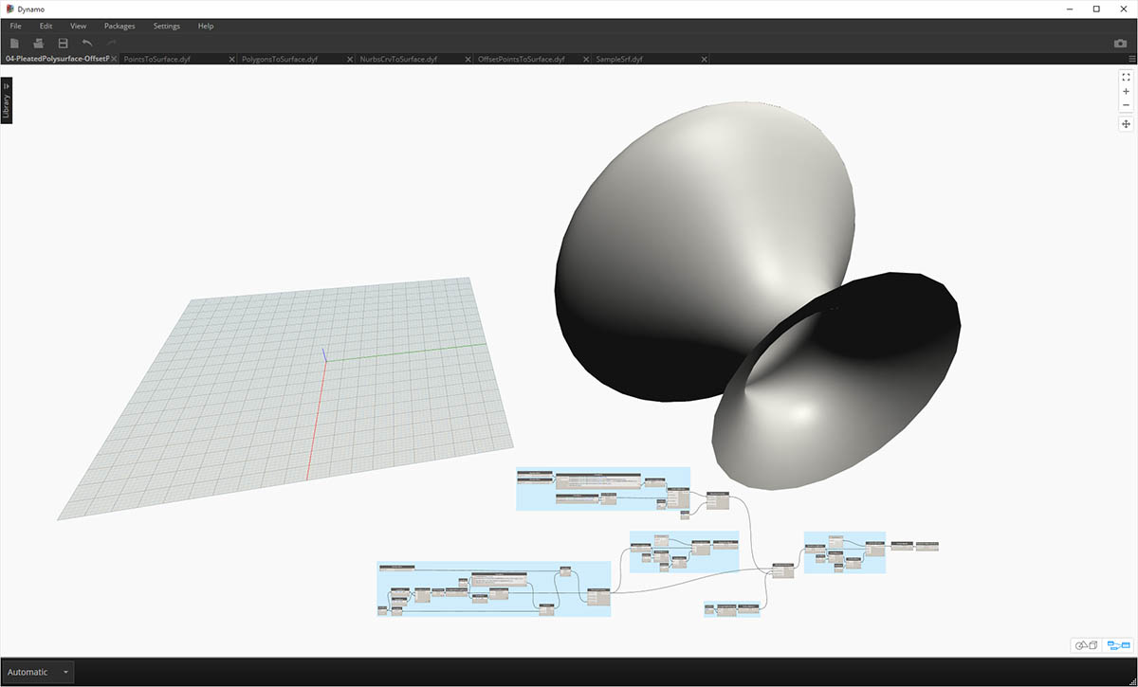
Task: Open the workspace tabs list menu
Action: (1129, 59)
